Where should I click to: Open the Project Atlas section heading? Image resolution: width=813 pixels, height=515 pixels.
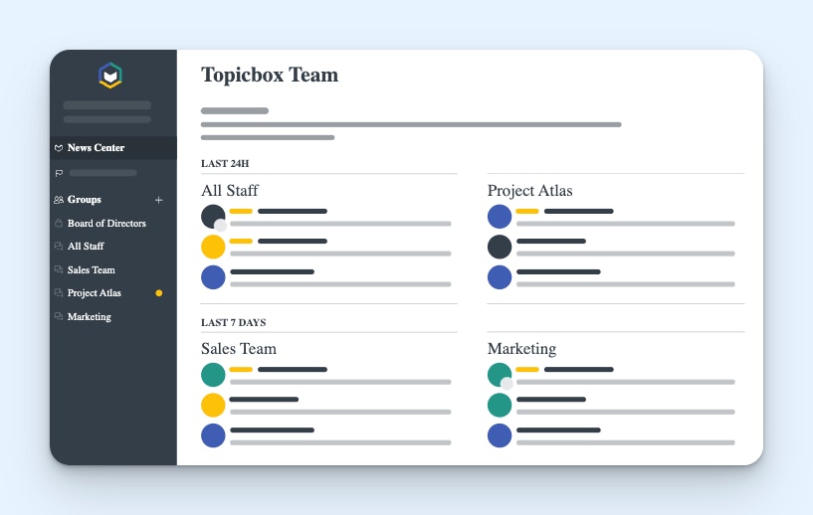529,191
